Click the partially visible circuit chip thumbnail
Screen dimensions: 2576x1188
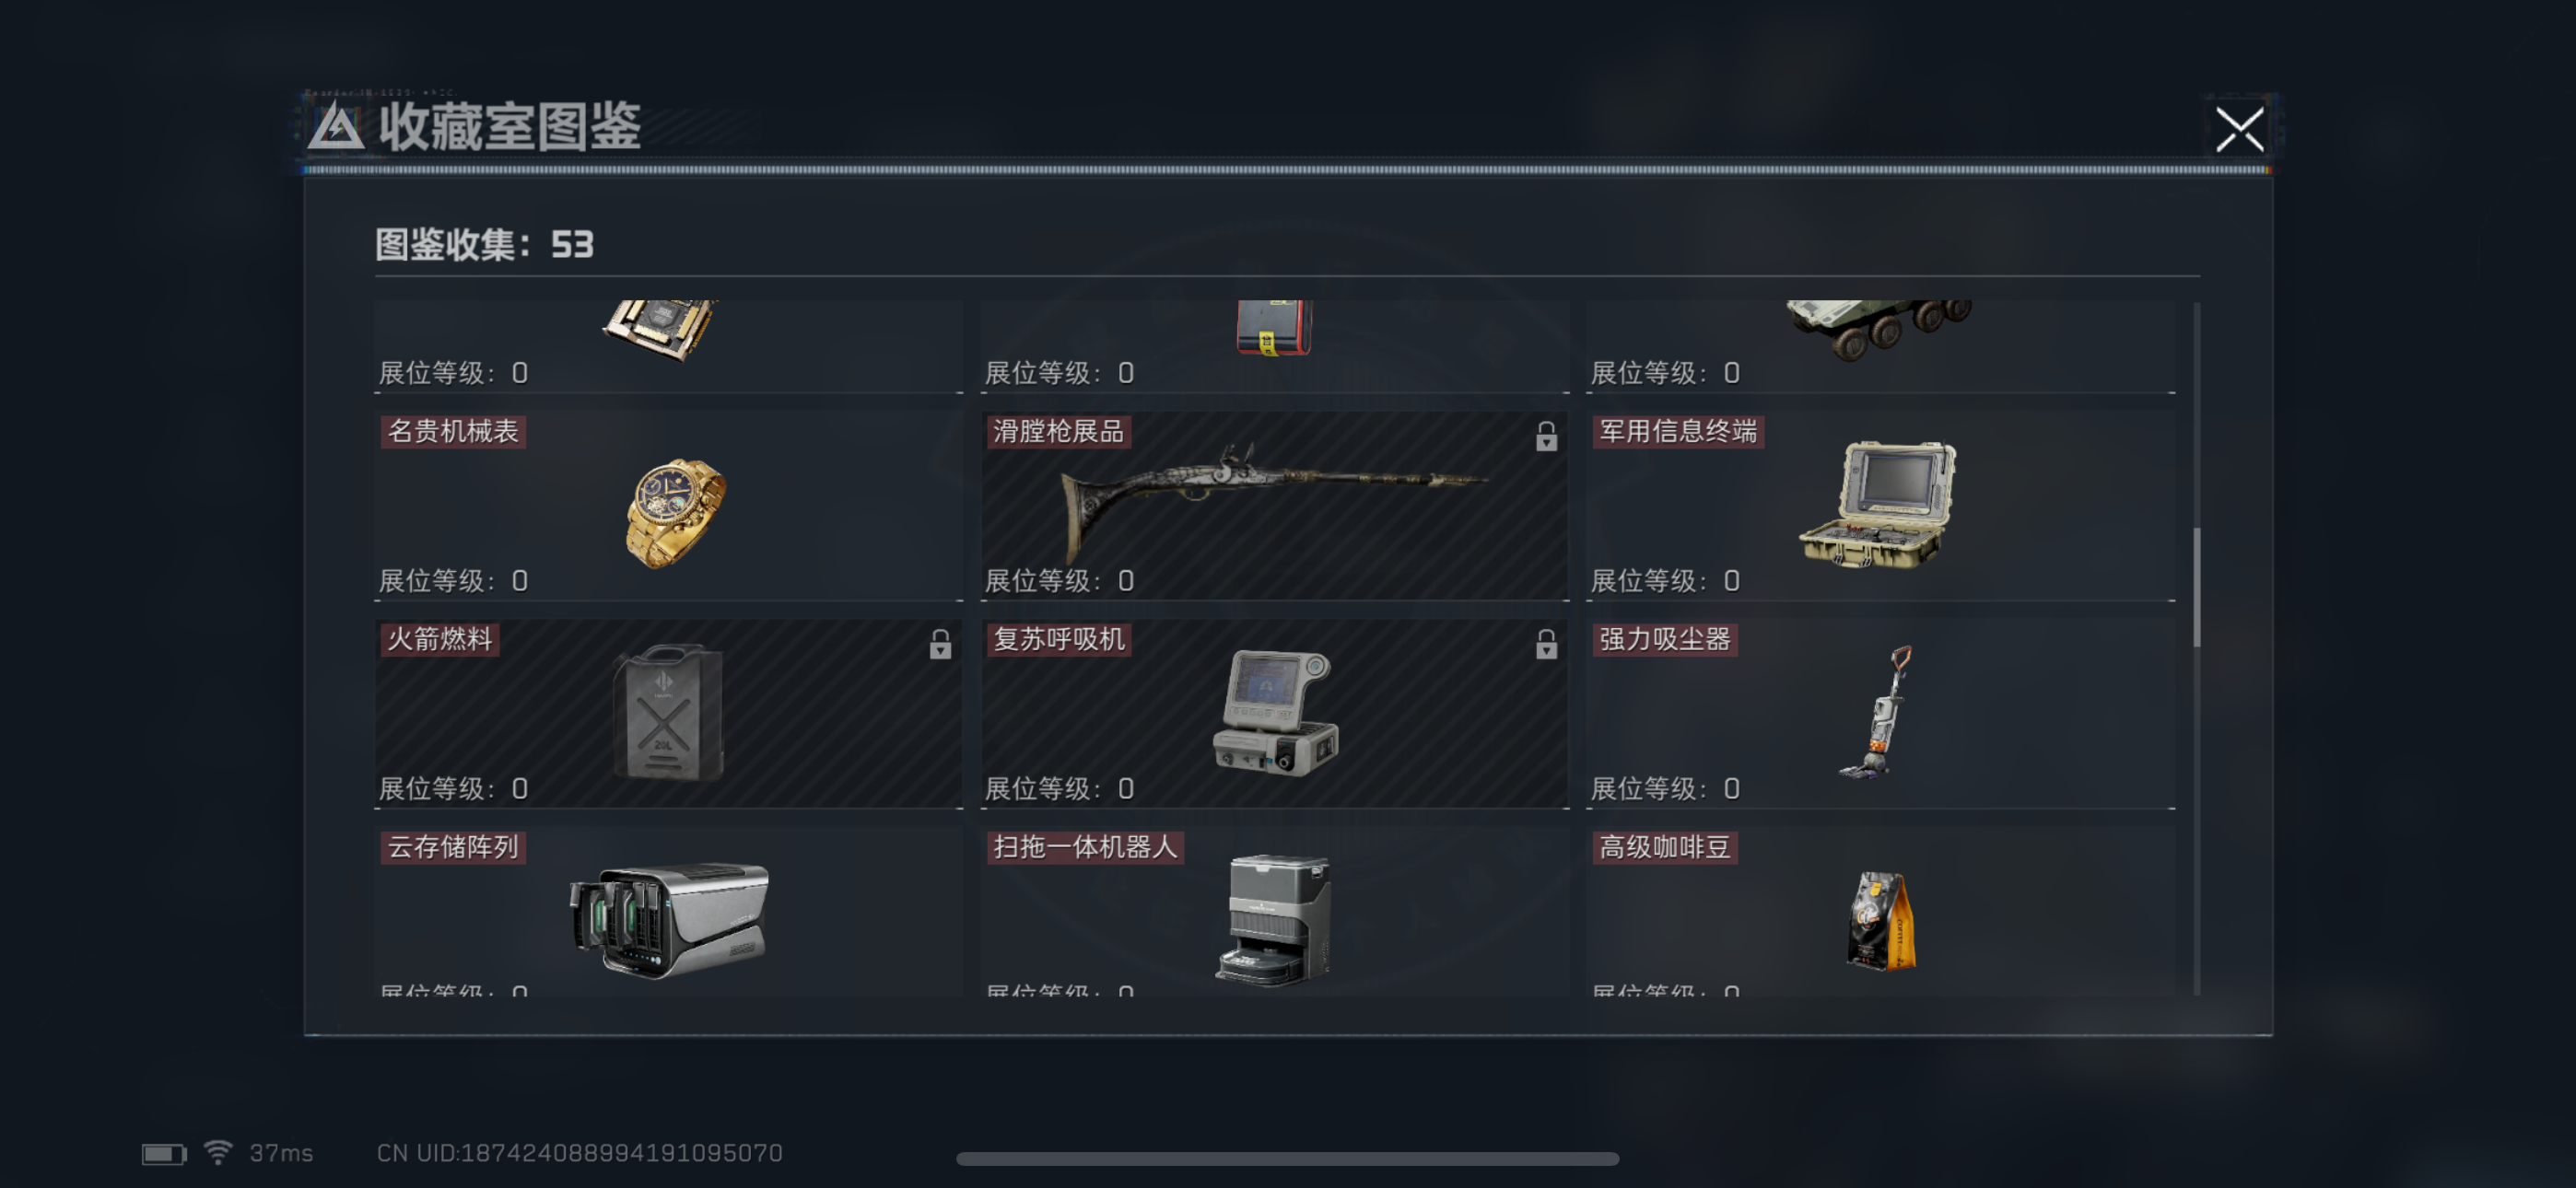(661, 328)
